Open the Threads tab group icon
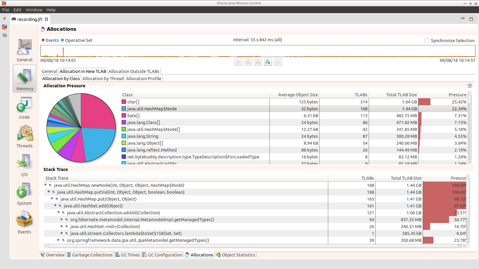479x269 pixels. tap(25, 133)
